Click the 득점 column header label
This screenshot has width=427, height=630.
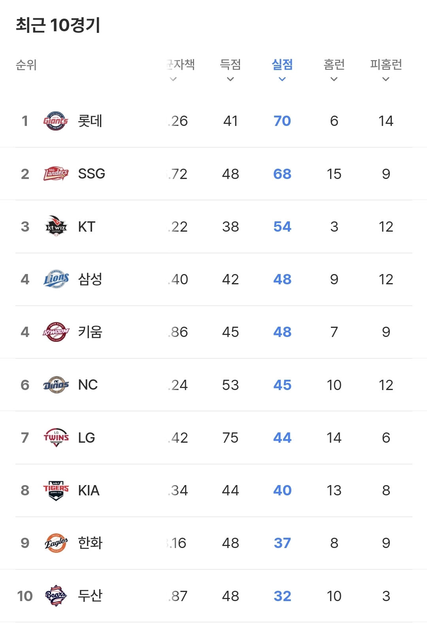[x=231, y=65]
